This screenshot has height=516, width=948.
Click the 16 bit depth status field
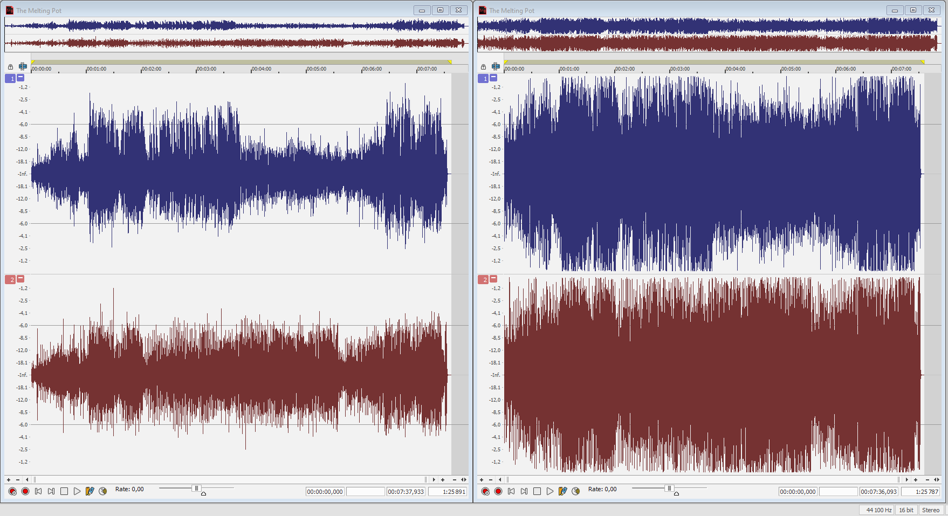tap(906, 510)
